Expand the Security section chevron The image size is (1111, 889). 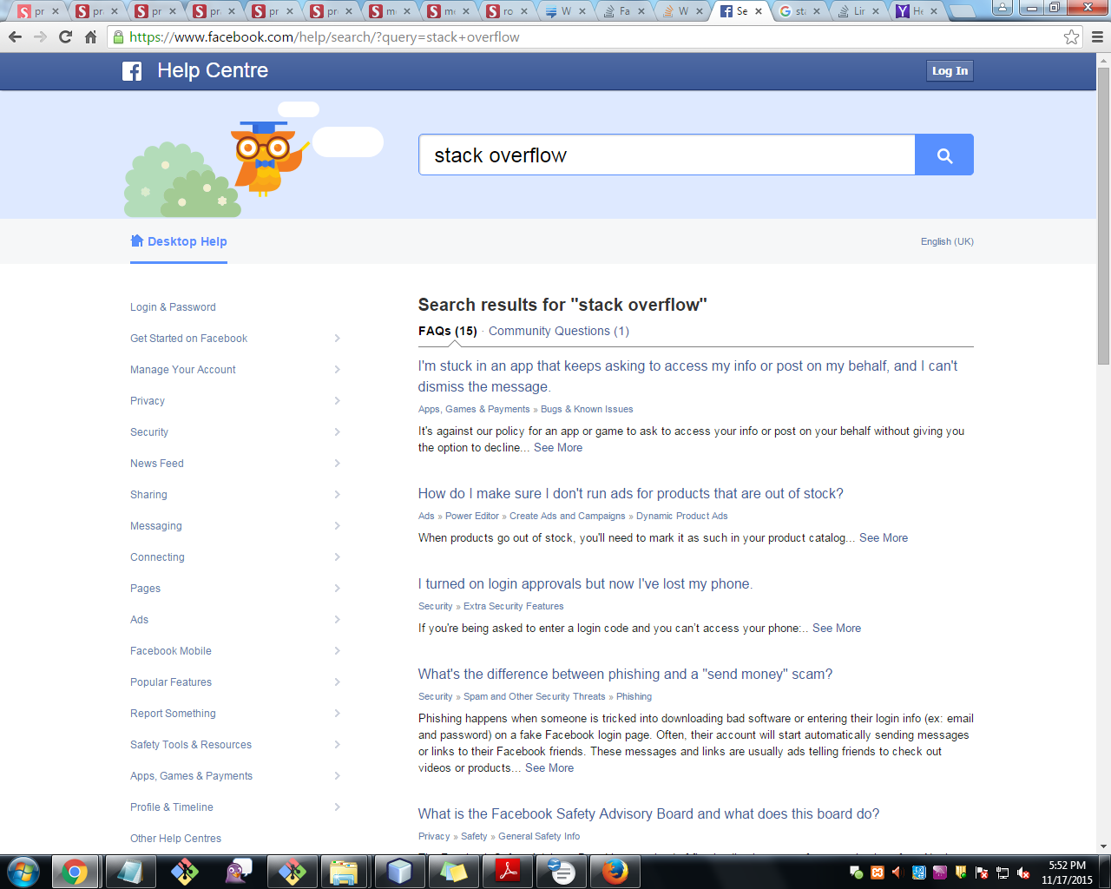coord(338,432)
